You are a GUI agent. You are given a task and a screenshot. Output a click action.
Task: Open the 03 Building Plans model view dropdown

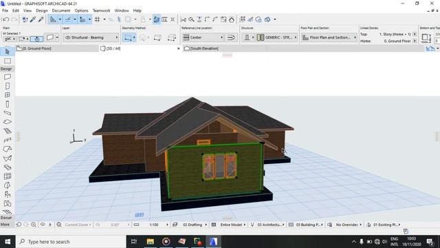(309, 225)
